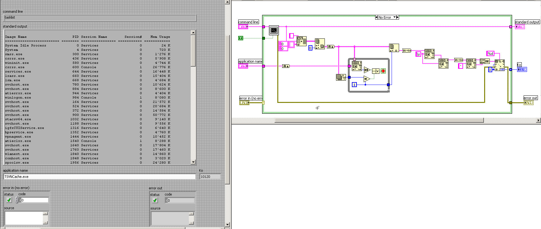
Task: Click the Or node inside the loop
Action: (375, 71)
